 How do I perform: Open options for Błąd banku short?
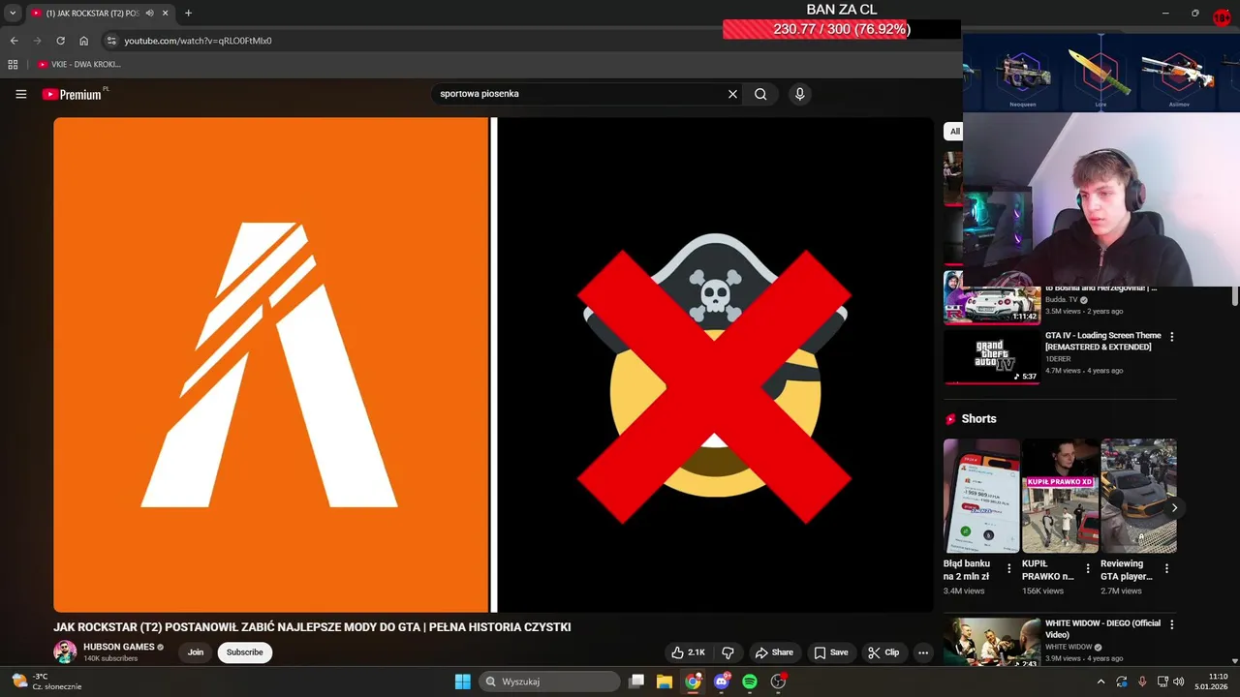pos(1008,568)
